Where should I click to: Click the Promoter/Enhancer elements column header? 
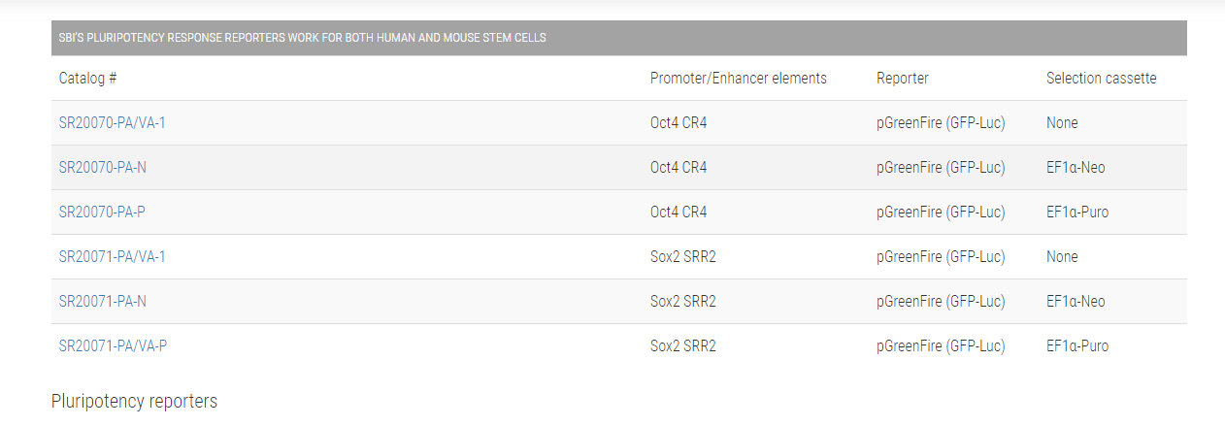(738, 79)
